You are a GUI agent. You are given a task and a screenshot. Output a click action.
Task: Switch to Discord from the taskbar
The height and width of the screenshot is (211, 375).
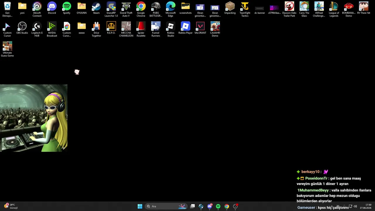coord(210,206)
